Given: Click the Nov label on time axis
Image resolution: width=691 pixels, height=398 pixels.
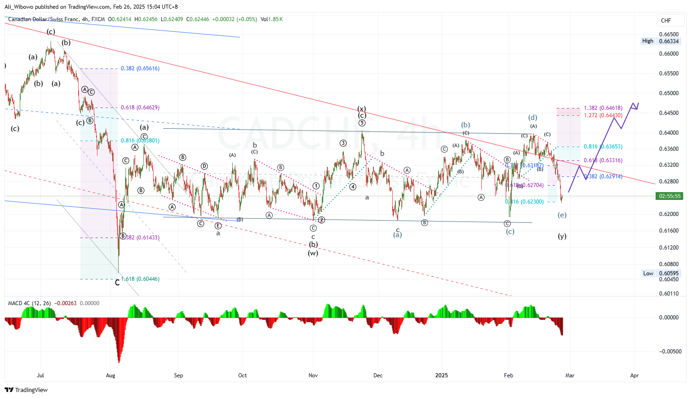Looking at the screenshot, I should coord(313,375).
